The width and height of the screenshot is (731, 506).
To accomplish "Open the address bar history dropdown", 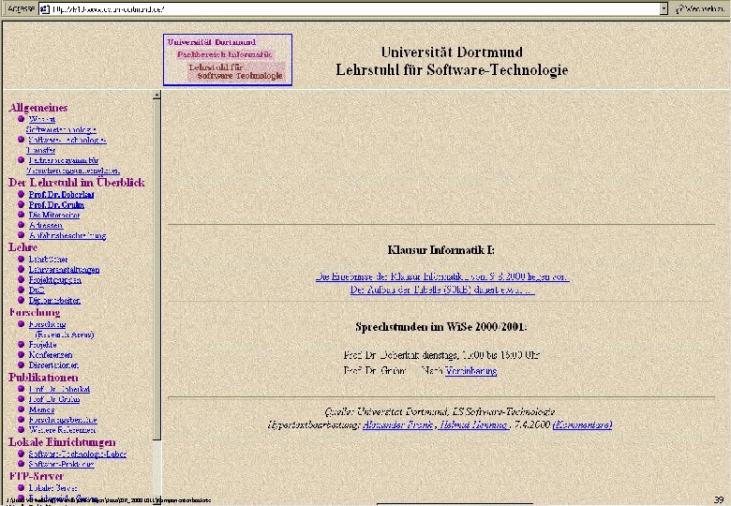I will click(x=664, y=8).
